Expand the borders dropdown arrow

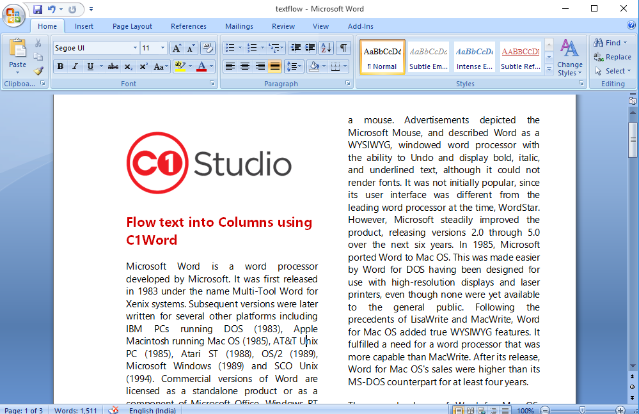[345, 66]
